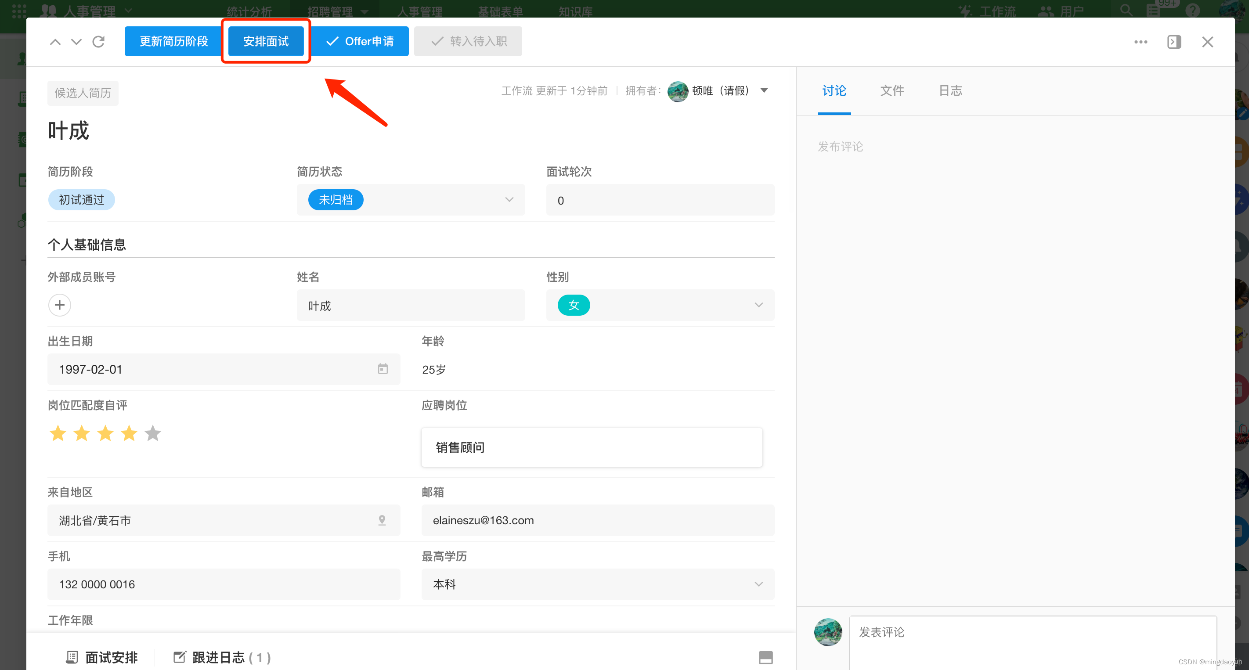The width and height of the screenshot is (1249, 670).
Task: Click the refresh record icon
Action: tap(98, 42)
